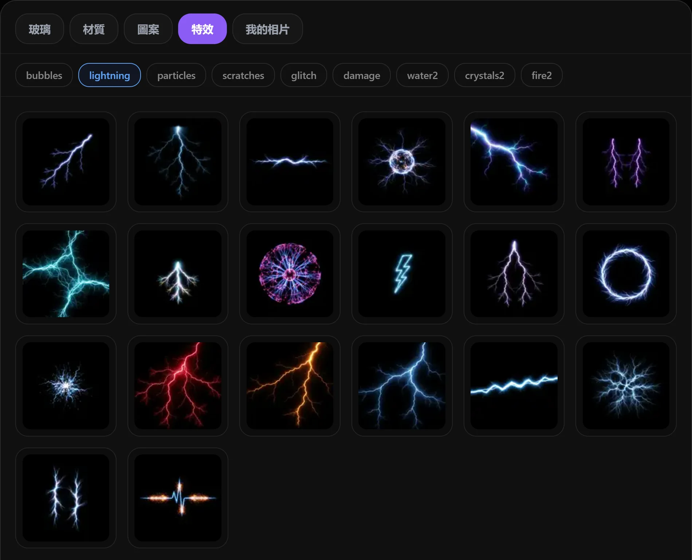Select the water2 category
The image size is (692, 560).
(x=422, y=75)
